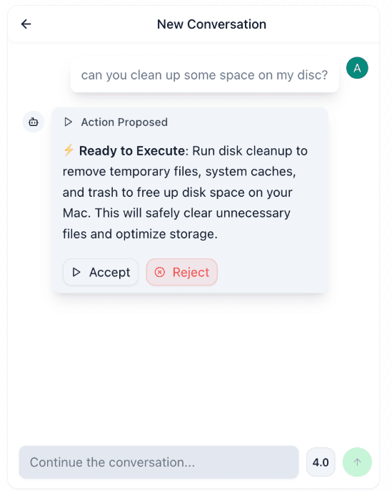Click the robot assistant icon
The image size is (392, 491).
click(34, 122)
